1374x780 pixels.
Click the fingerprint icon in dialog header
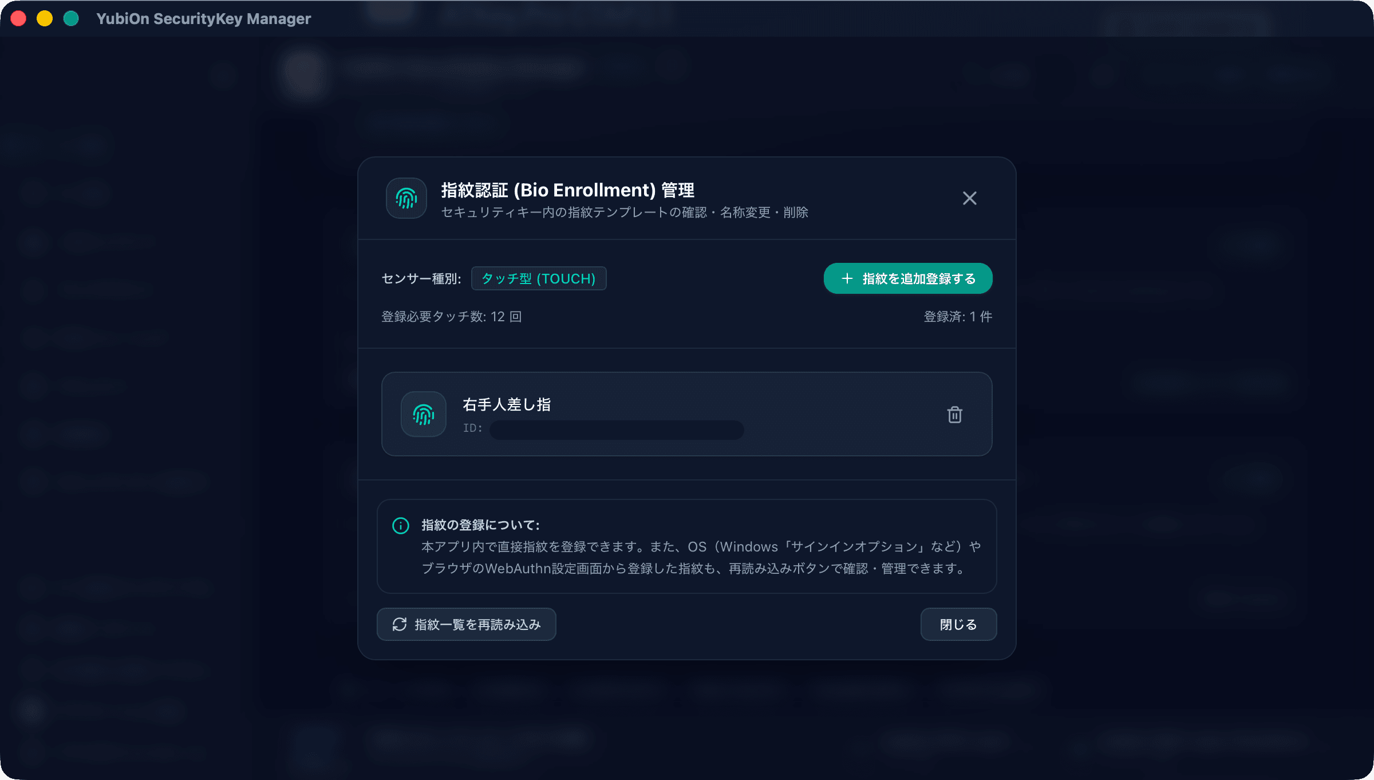tap(406, 198)
